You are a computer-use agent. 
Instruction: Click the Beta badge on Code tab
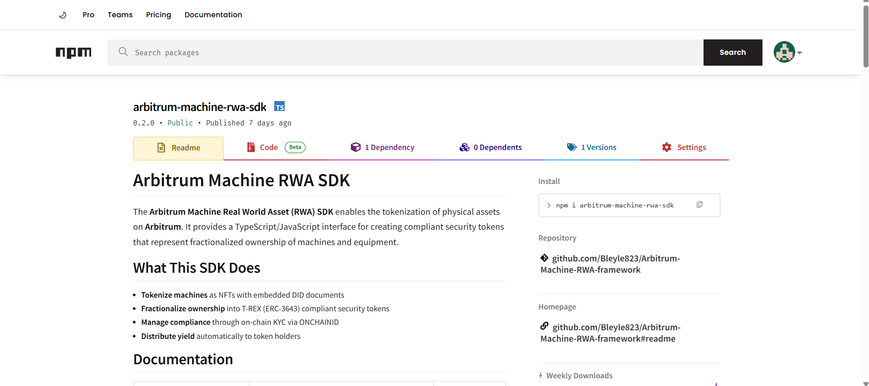point(295,147)
